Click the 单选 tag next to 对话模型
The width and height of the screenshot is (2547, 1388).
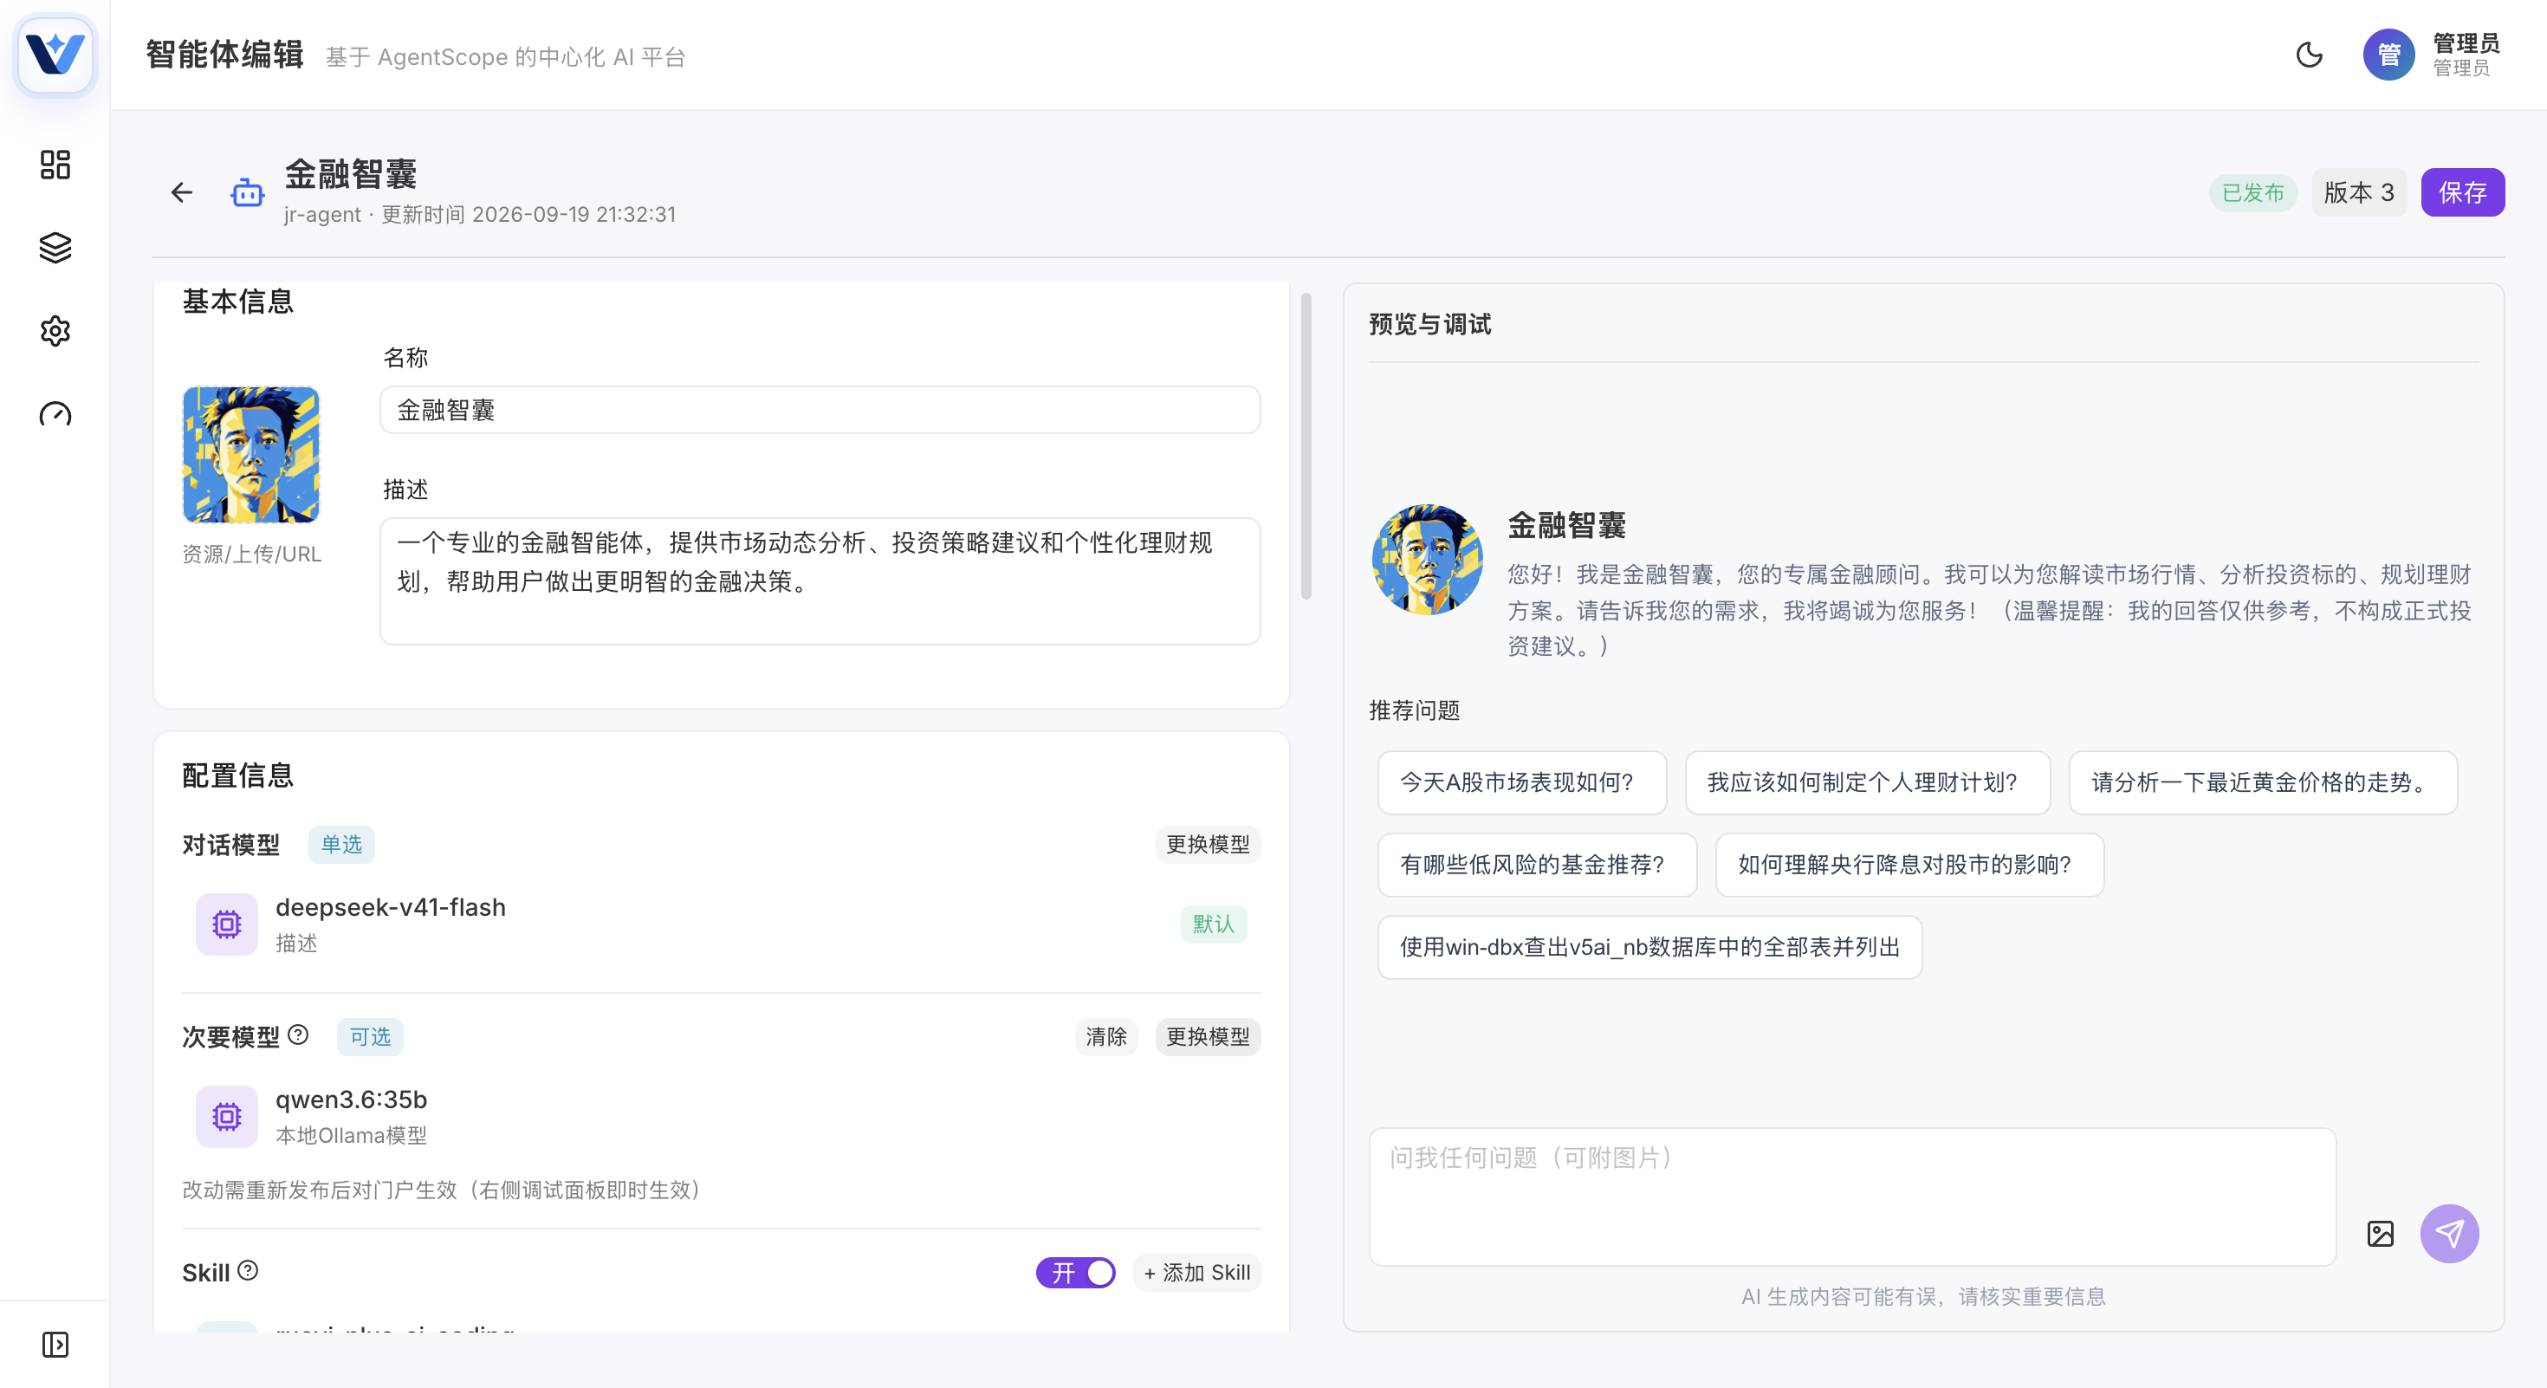pyautogui.click(x=341, y=844)
